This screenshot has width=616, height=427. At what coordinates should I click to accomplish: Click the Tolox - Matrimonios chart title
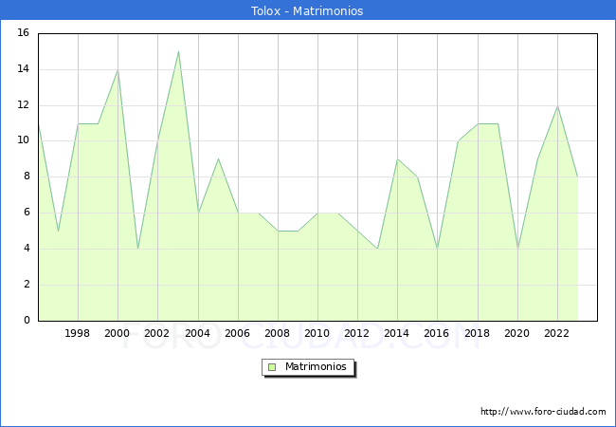307,10
